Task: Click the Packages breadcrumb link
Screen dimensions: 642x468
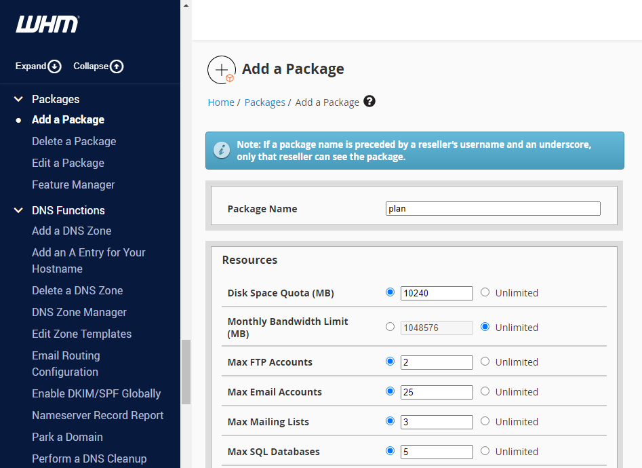Action: tap(264, 102)
